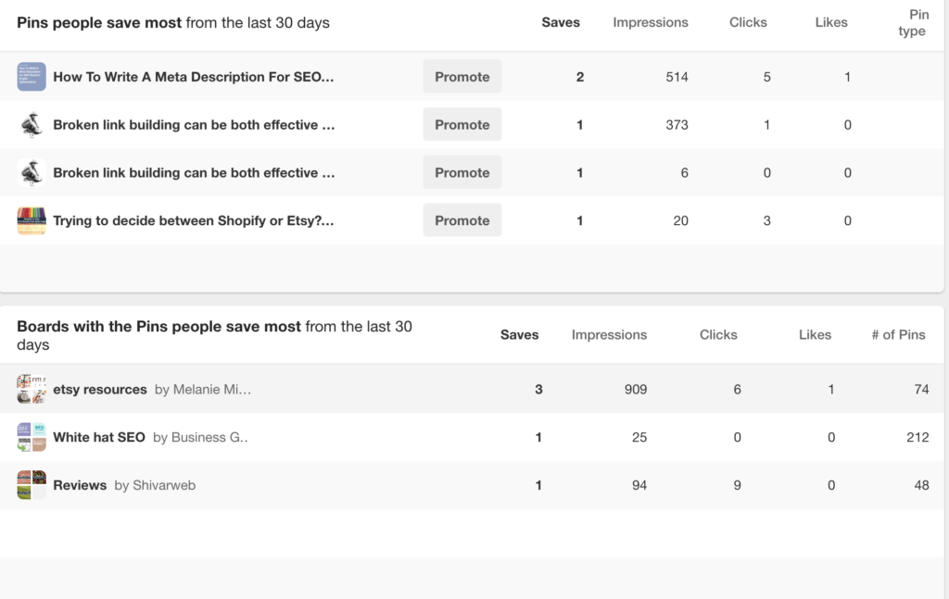Click the Clicks header in the Pins table
The image size is (949, 599).
point(748,22)
